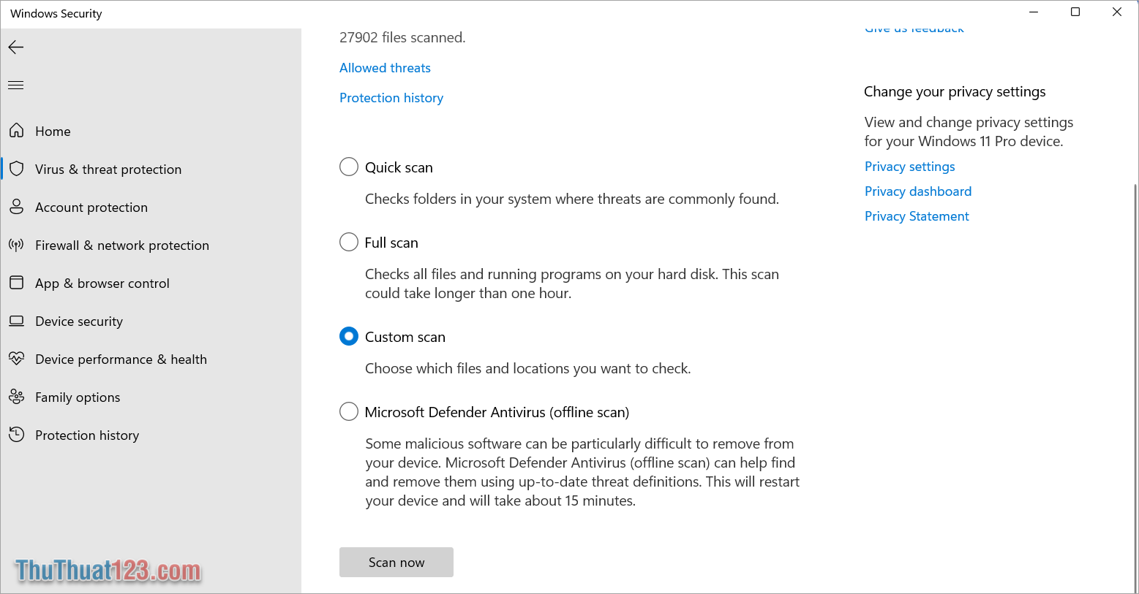Open Device performance & health heart icon

click(x=16, y=359)
